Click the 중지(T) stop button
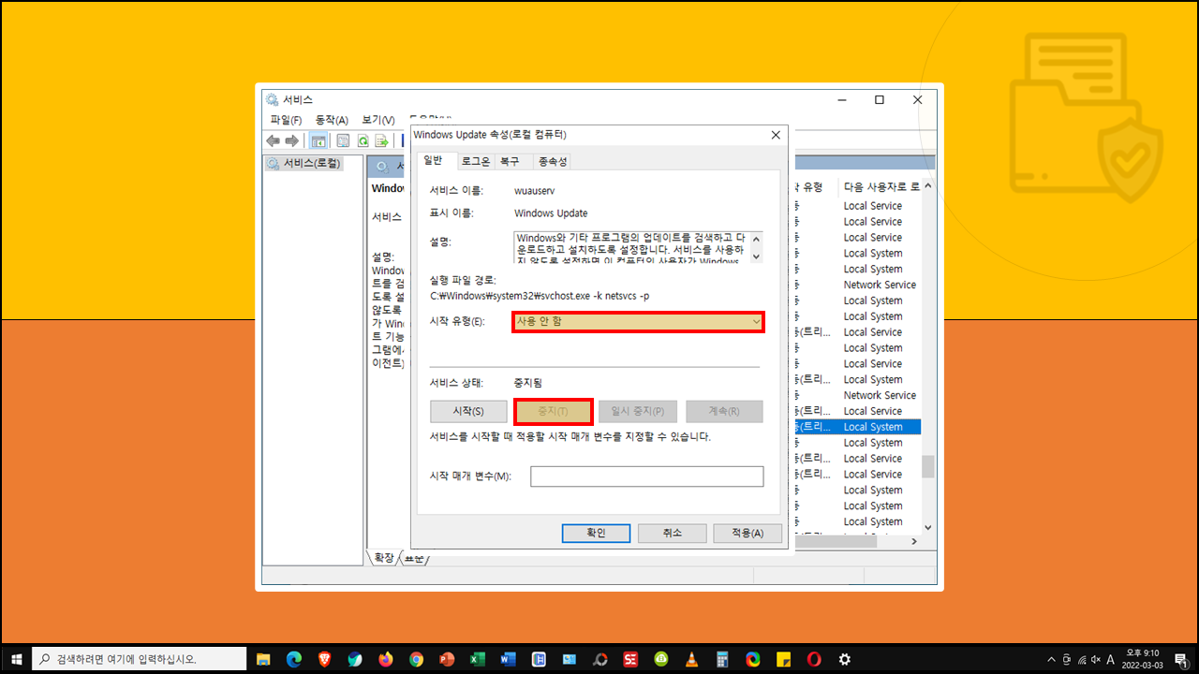Screen dimensions: 1199x674 click(x=553, y=411)
